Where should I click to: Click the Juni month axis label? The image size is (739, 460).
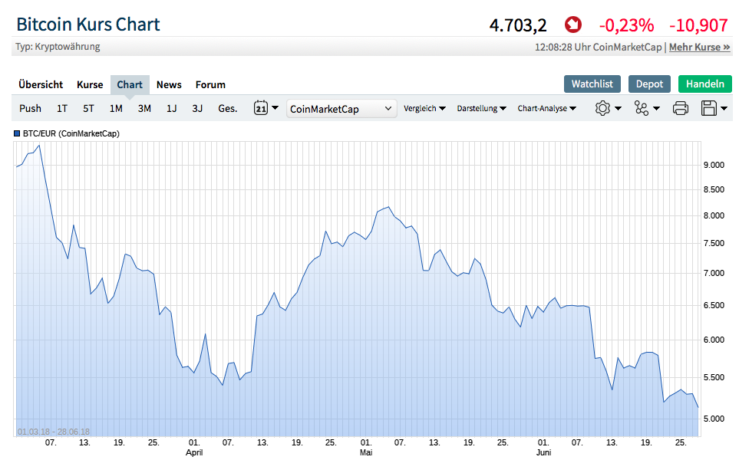coord(543,452)
